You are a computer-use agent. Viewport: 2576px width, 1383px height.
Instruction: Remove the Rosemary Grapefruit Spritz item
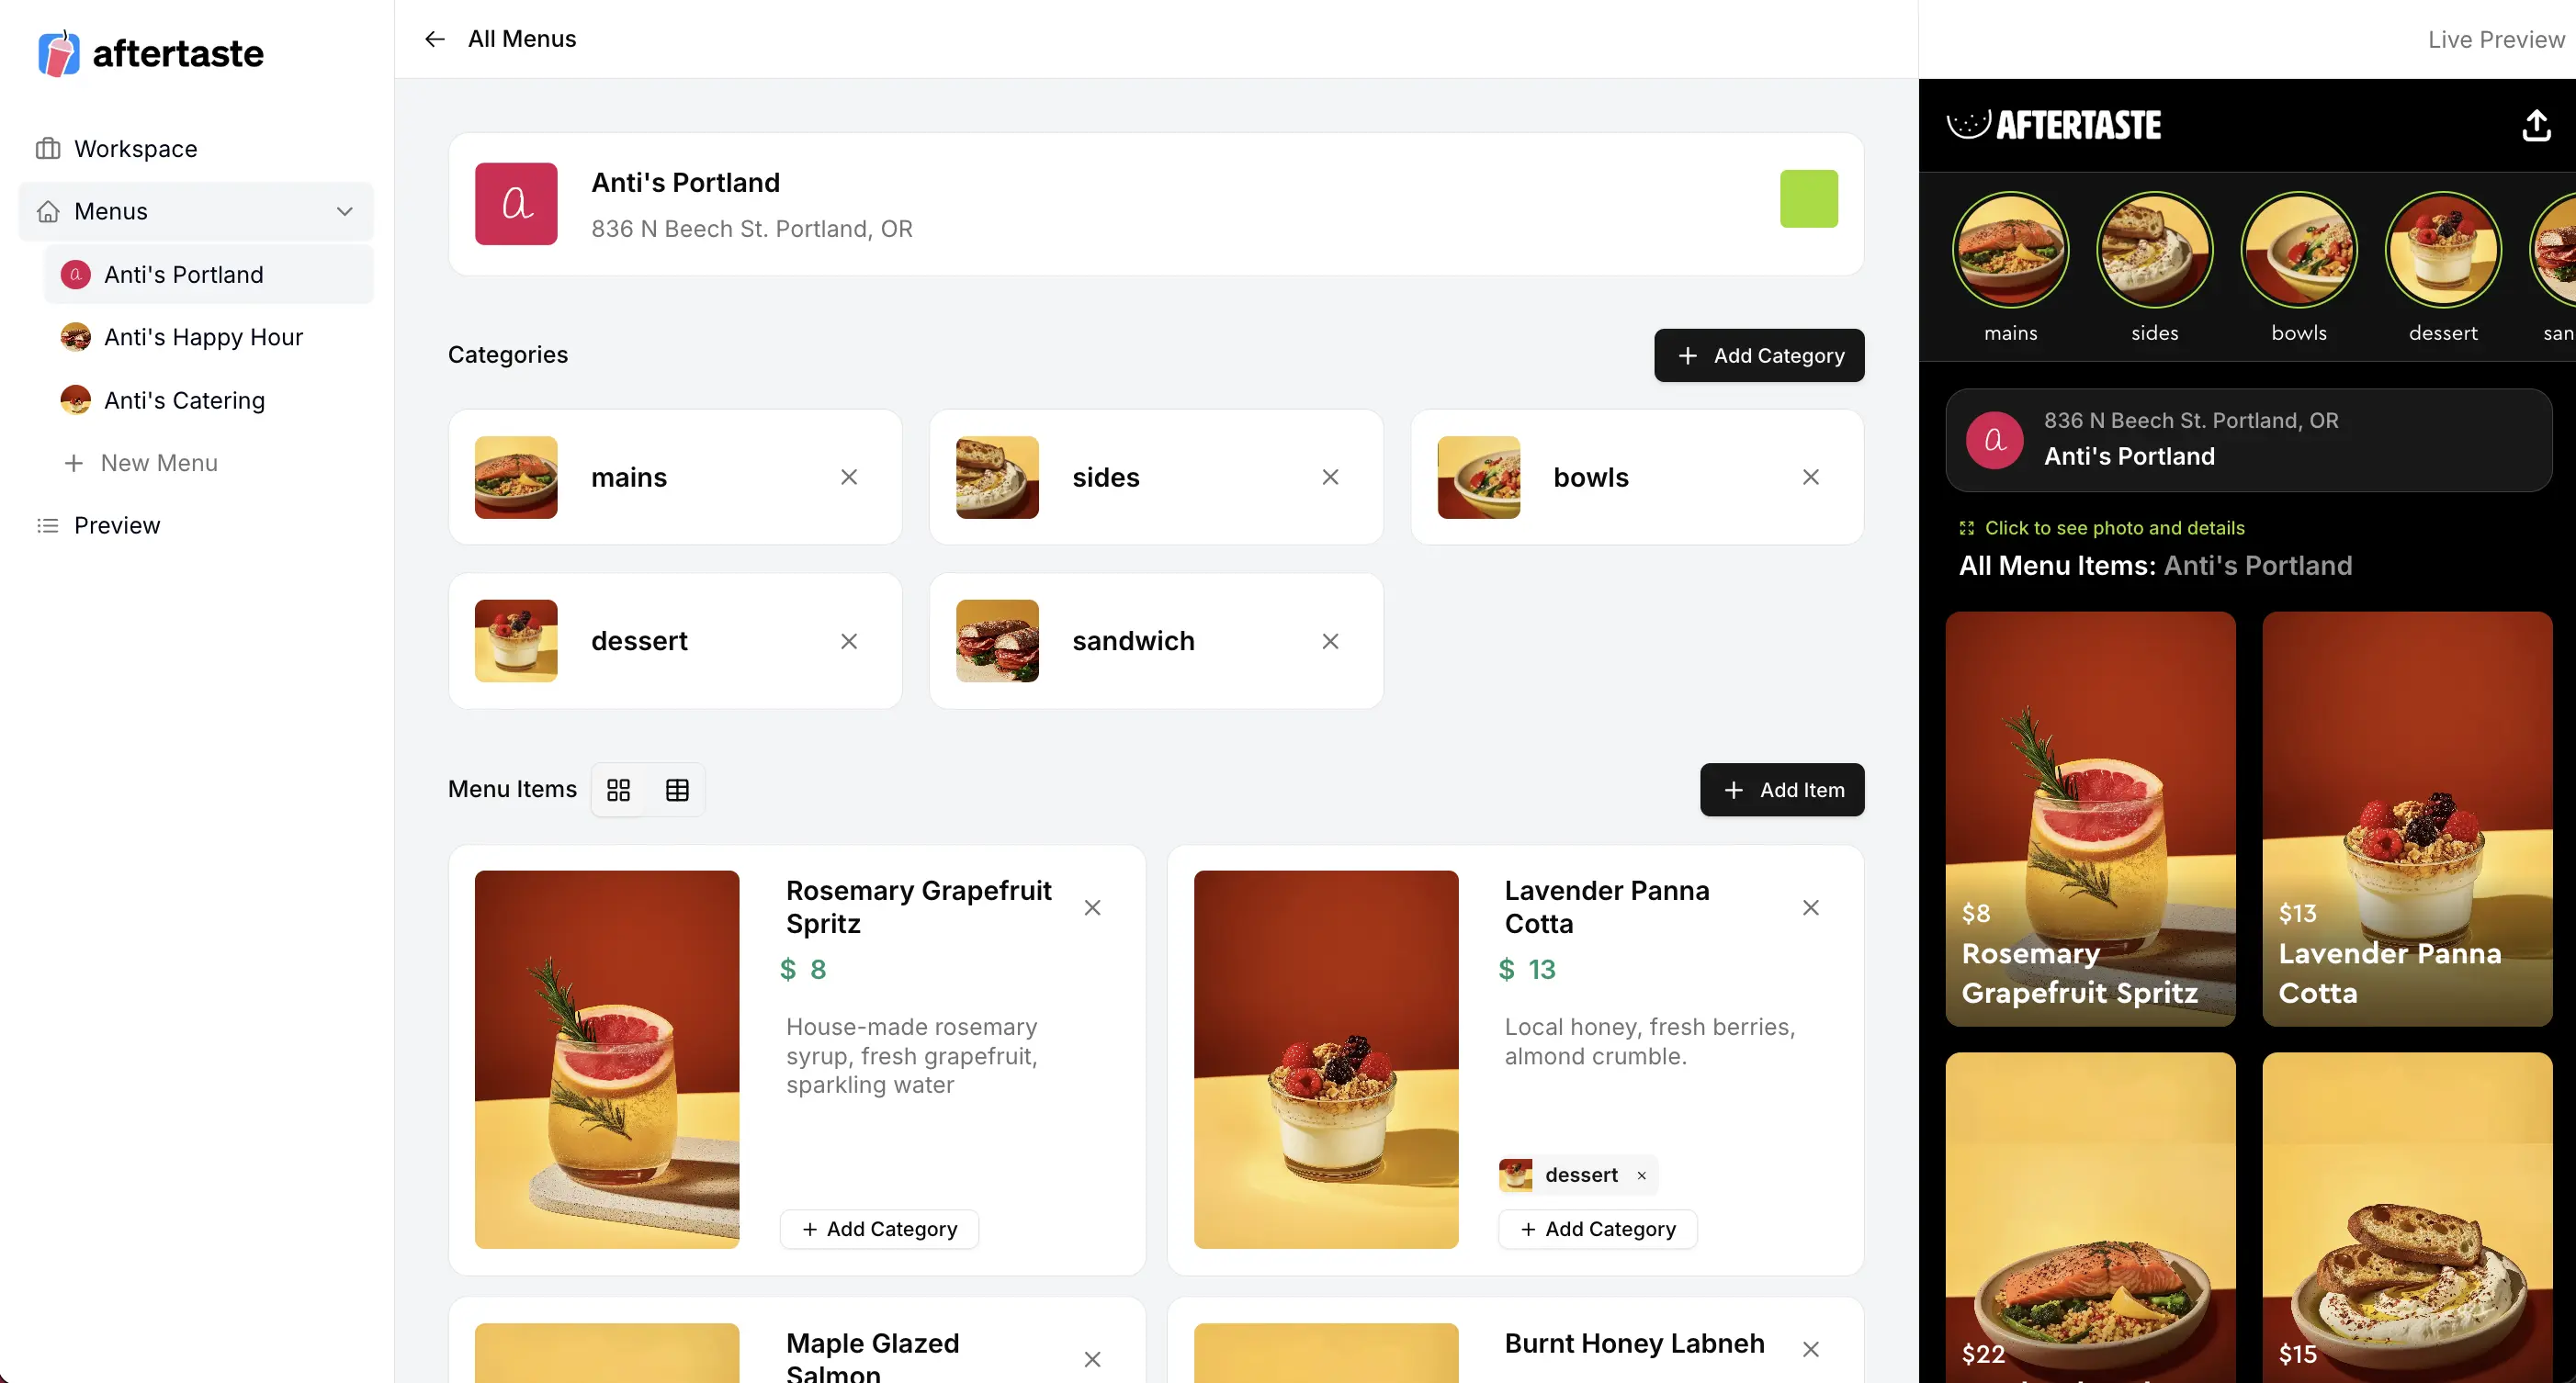[1092, 907]
